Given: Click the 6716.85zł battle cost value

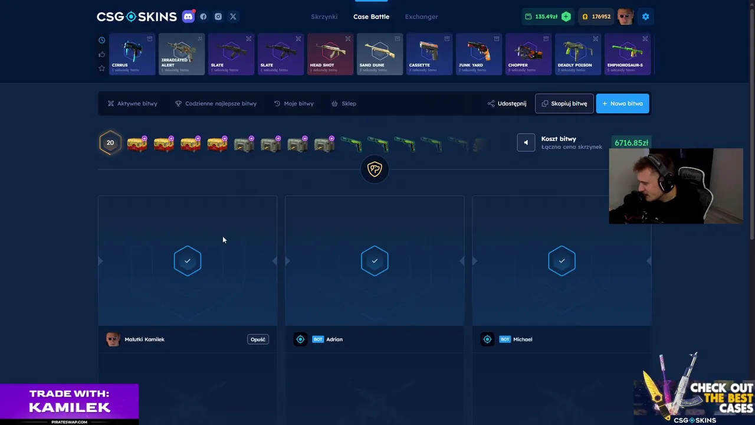Looking at the screenshot, I should pyautogui.click(x=631, y=143).
